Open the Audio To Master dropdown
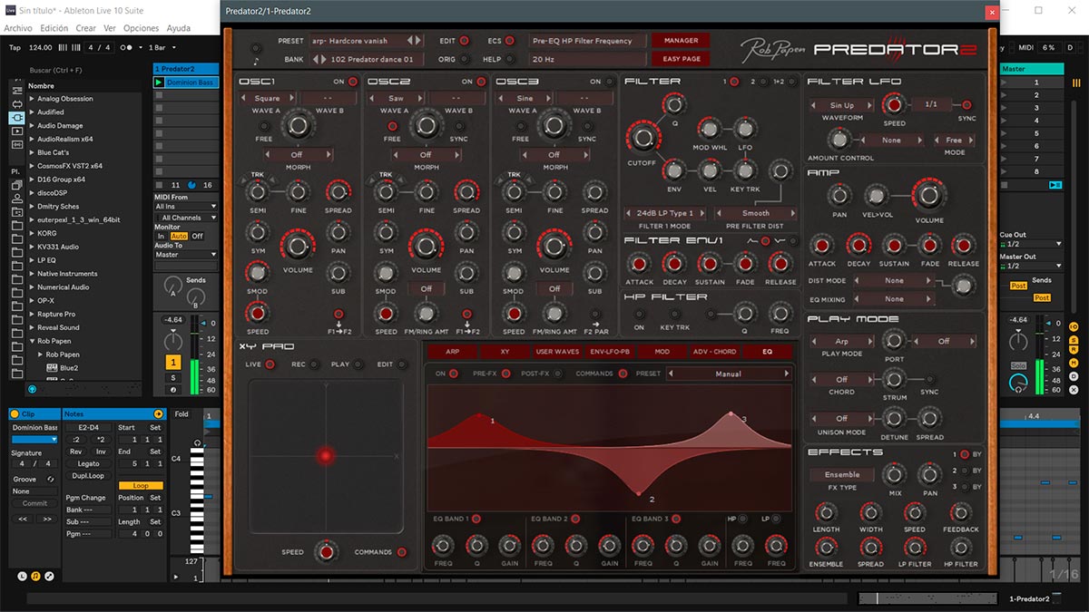 (186, 255)
